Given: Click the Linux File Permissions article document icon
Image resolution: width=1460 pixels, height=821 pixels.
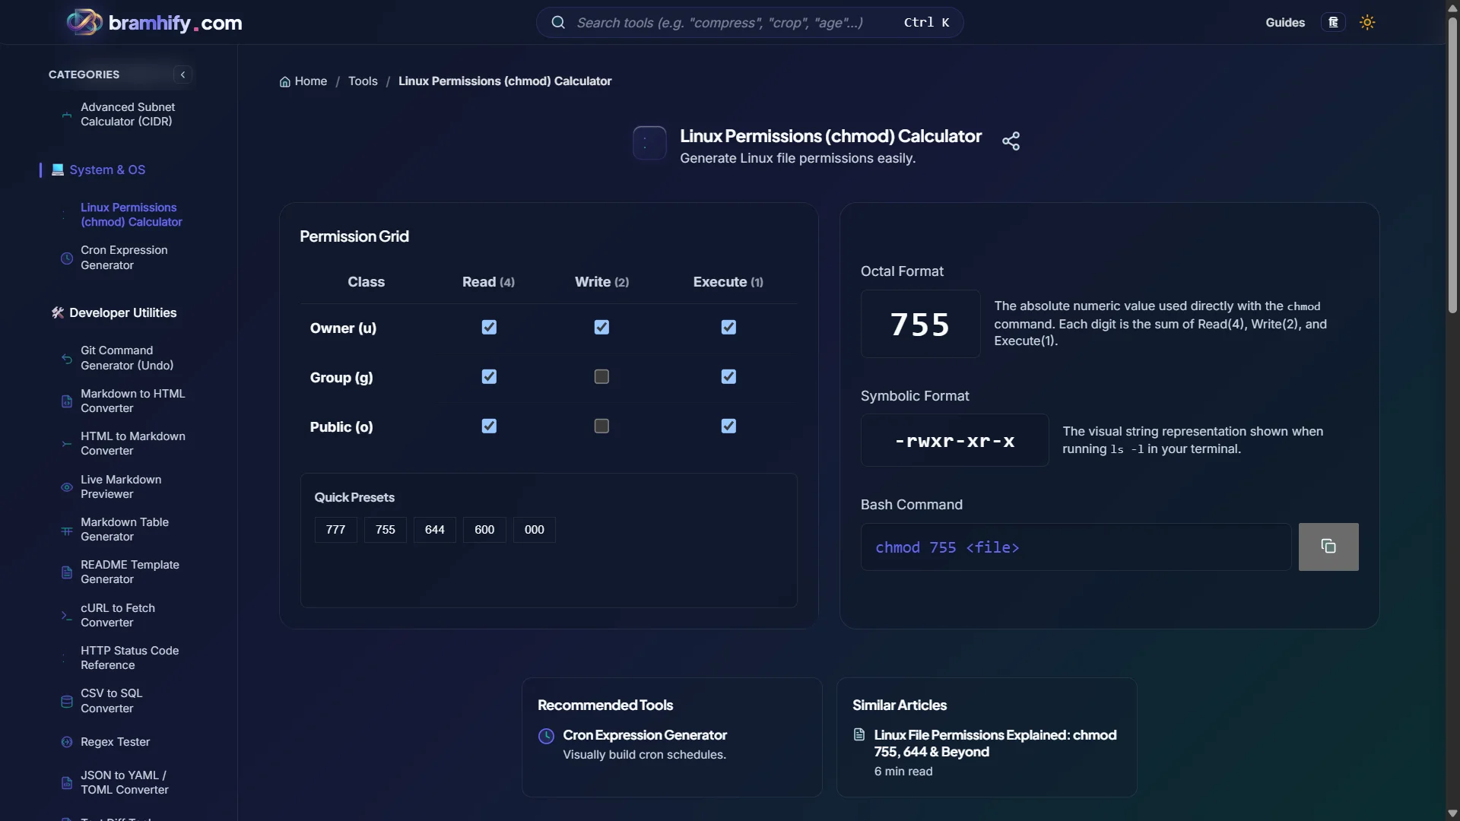Looking at the screenshot, I should (859, 734).
